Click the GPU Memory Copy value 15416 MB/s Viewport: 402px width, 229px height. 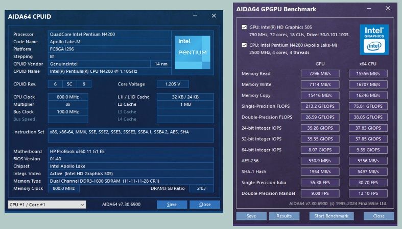pyautogui.click(x=320, y=95)
